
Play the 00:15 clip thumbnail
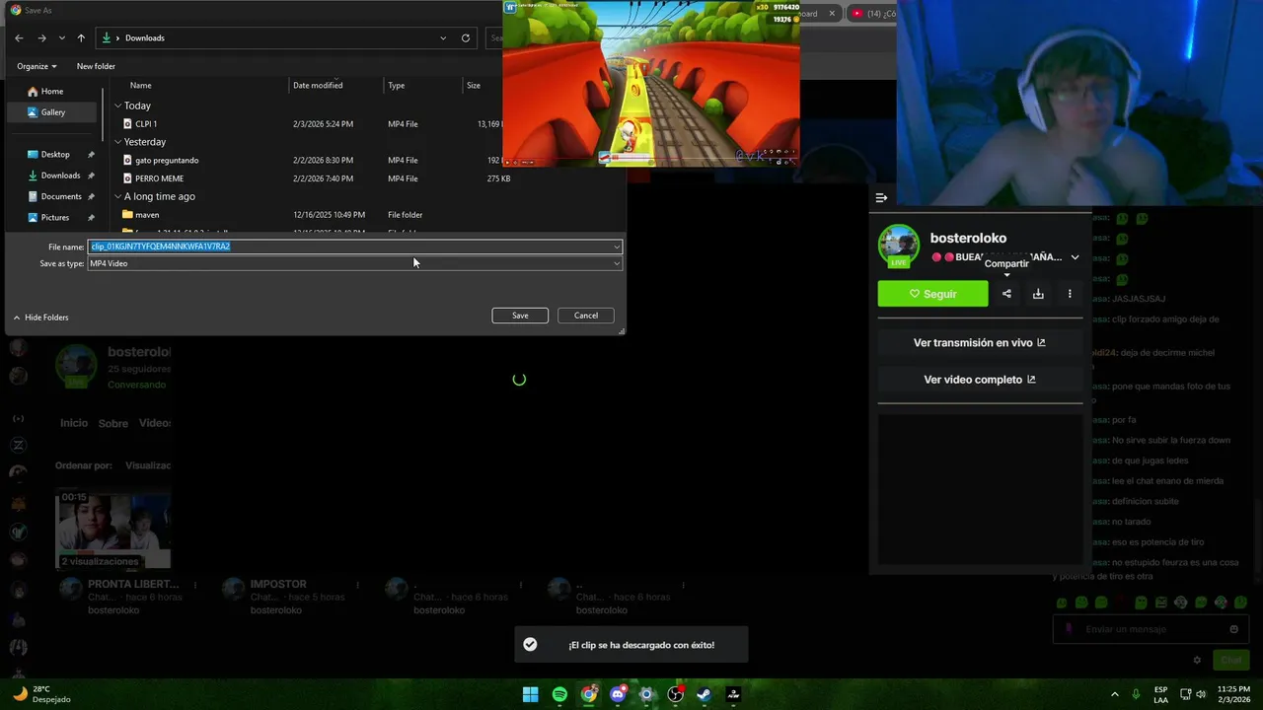click(112, 531)
